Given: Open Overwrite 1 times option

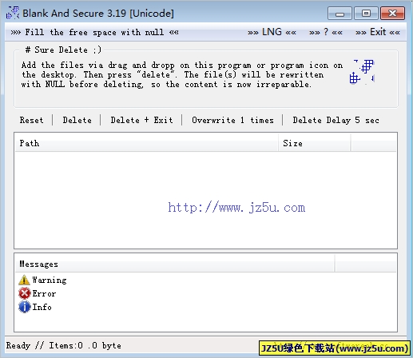Looking at the screenshot, I should [232, 120].
